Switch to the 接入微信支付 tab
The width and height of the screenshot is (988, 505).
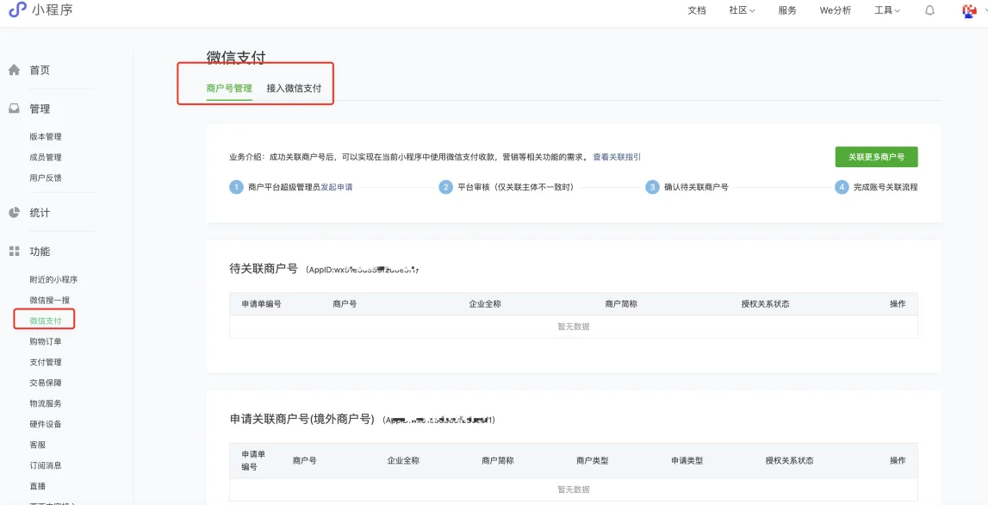[294, 88]
